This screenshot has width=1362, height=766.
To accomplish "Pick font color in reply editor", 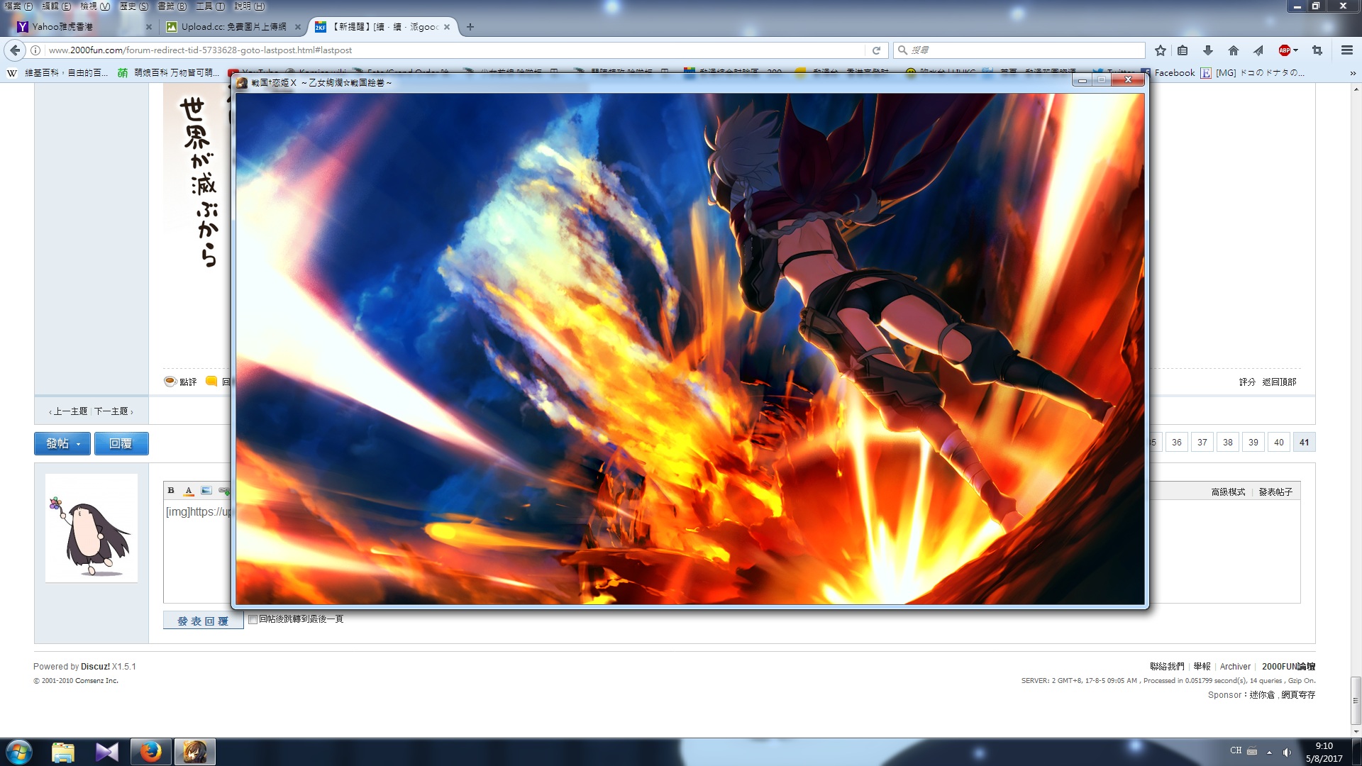I will pos(189,491).
